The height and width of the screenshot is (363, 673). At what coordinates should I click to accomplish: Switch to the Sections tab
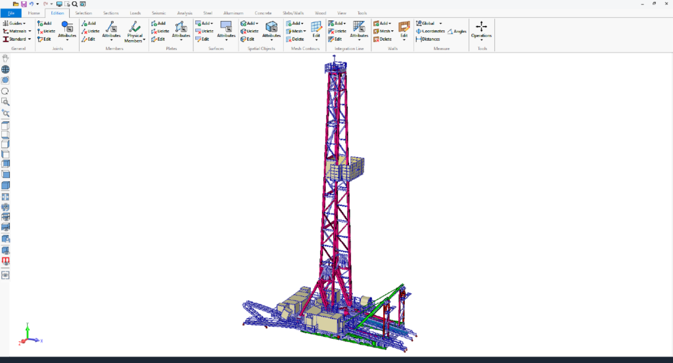110,13
